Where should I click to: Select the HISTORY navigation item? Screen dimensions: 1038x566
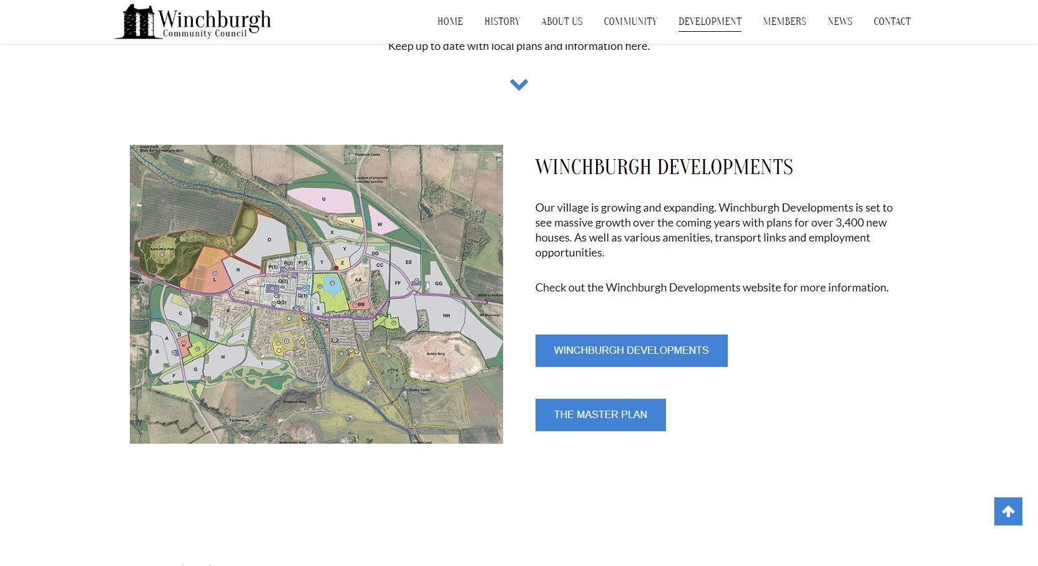tap(502, 21)
